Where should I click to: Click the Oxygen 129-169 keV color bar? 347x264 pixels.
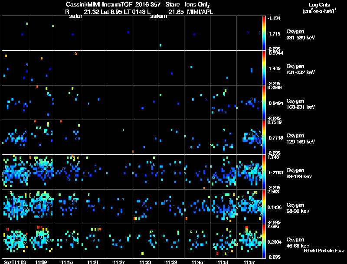coord(264,137)
